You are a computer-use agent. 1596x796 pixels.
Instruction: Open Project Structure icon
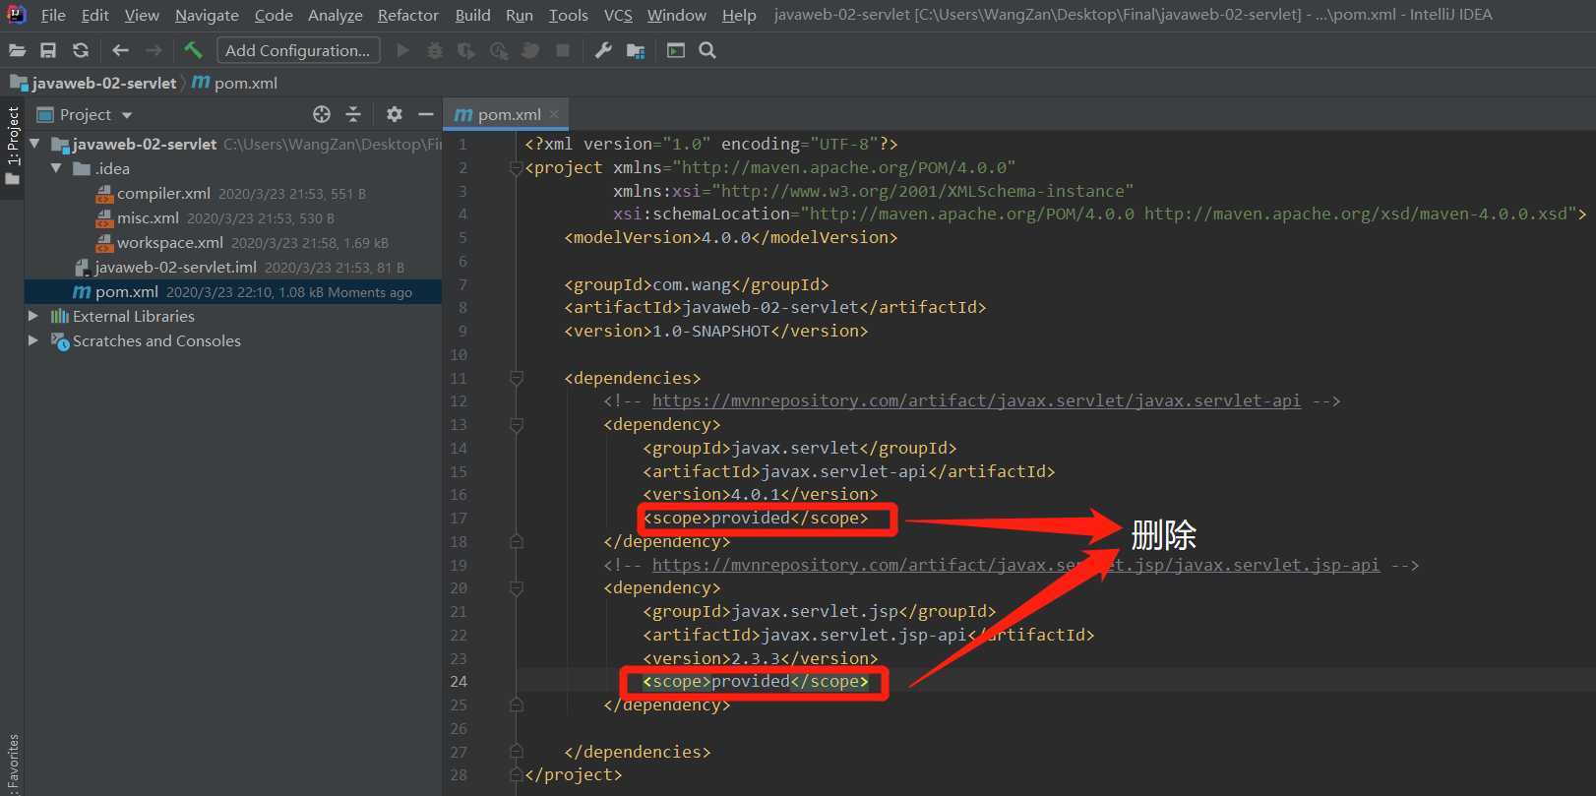tap(636, 50)
